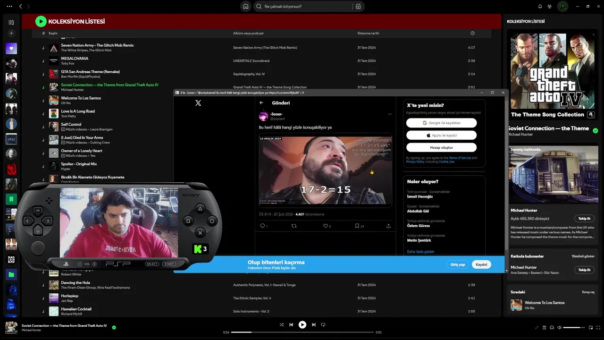604x340 pixels.
Task: Toggle repeat in the player controls
Action: (323, 325)
